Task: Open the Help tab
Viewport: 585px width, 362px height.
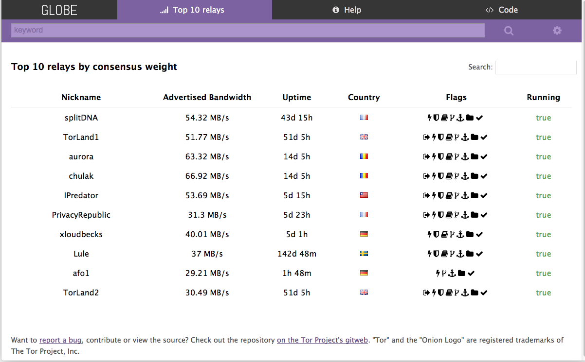Action: tap(347, 10)
